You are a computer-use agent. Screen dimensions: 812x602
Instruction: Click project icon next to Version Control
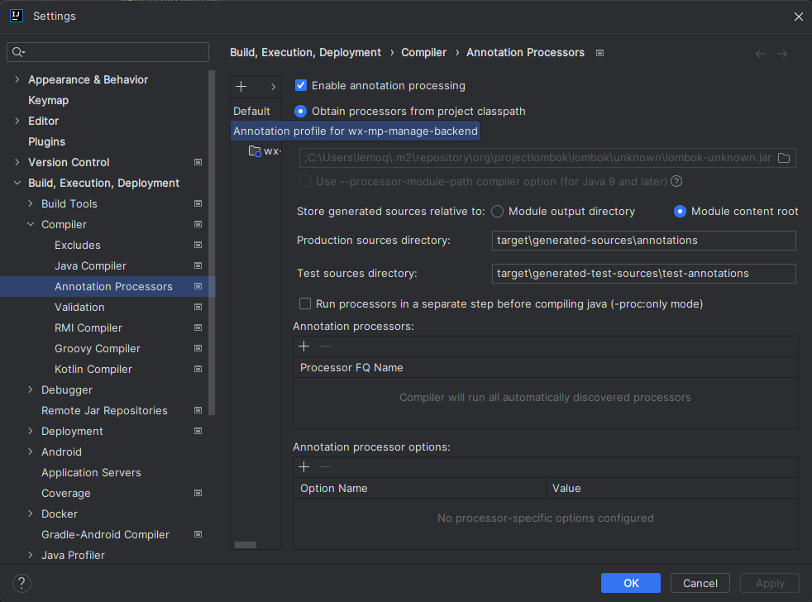point(198,162)
